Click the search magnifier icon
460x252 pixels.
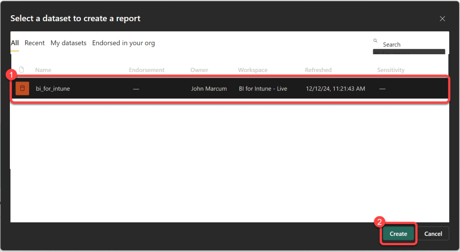[376, 41]
